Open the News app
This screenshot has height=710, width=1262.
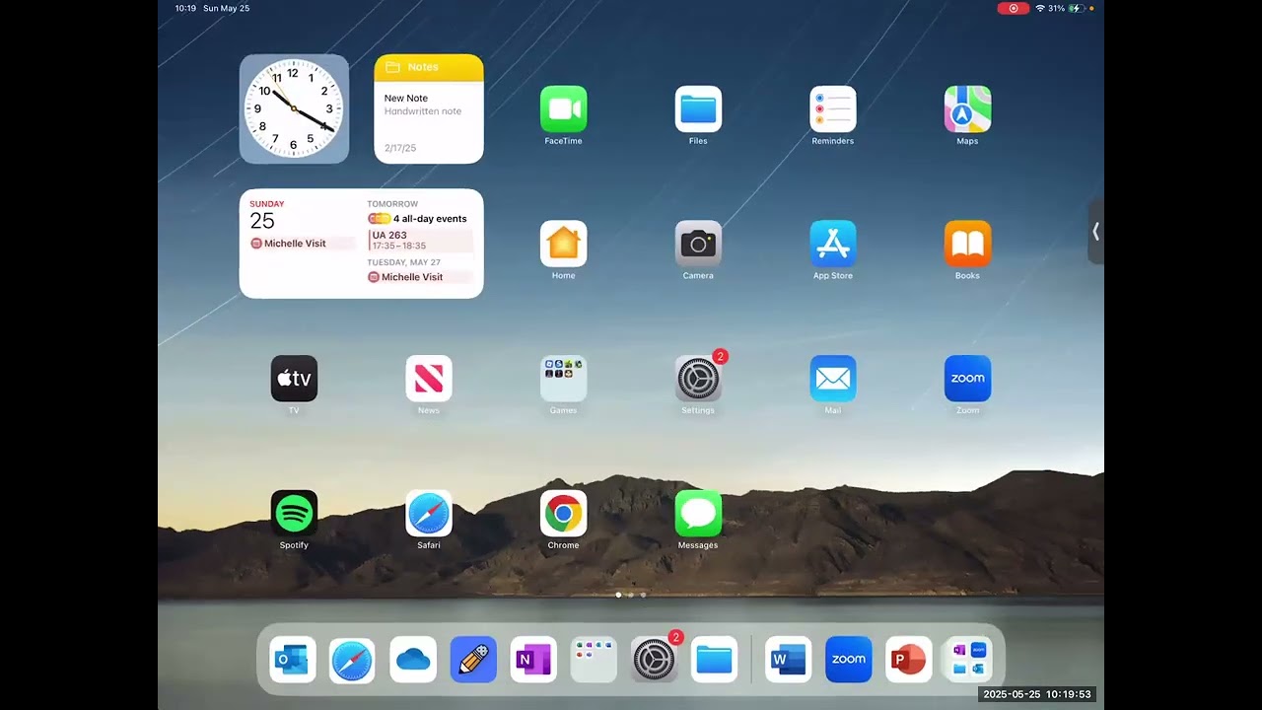(429, 379)
